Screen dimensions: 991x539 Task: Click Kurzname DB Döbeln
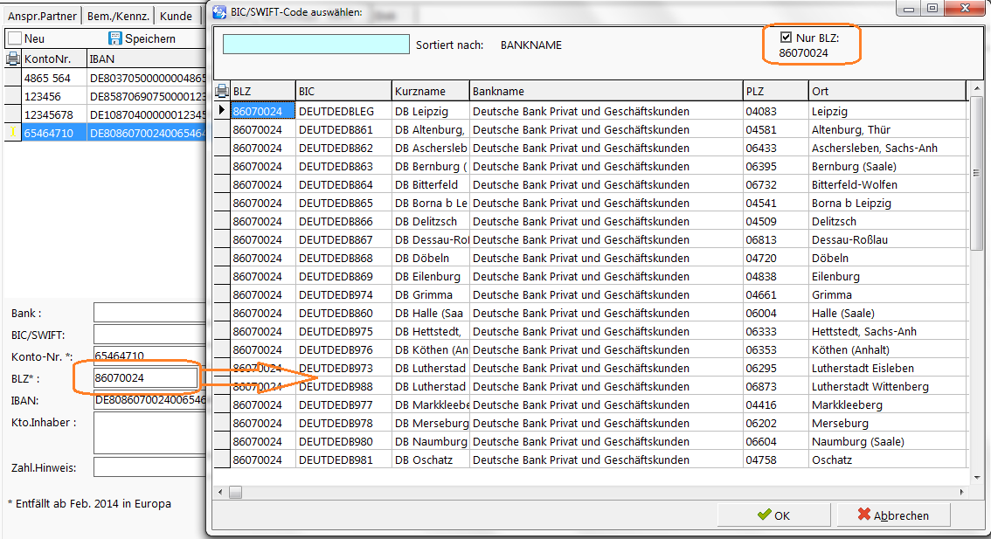[431, 258]
